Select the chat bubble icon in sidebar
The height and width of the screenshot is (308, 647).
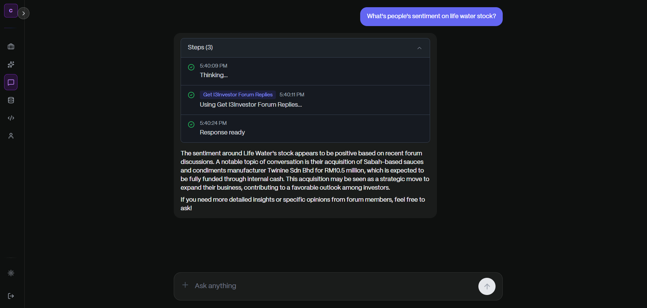[11, 82]
